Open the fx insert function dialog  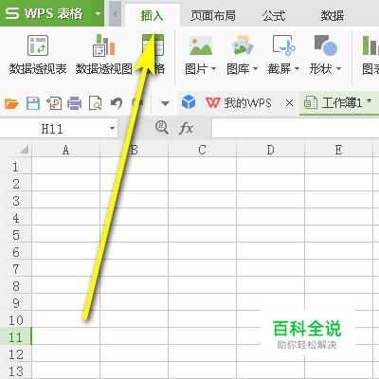(186, 129)
